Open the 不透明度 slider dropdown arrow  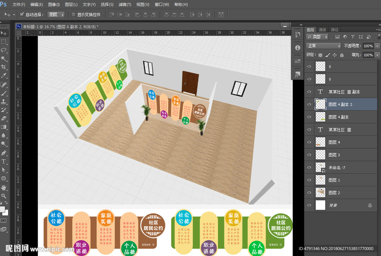point(377,46)
